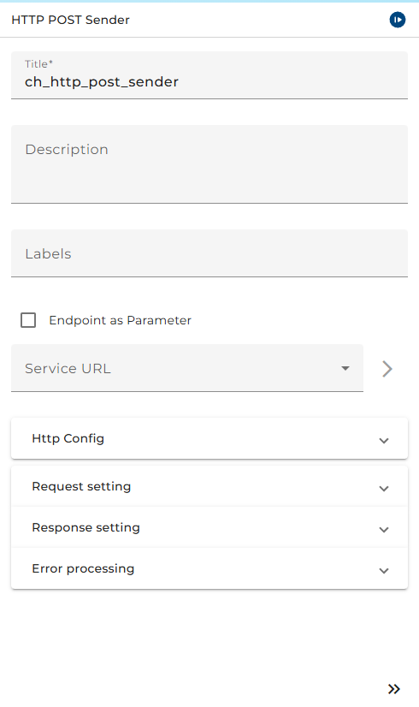
Task: Click the double-chevron collapse panel icon
Action: (394, 689)
